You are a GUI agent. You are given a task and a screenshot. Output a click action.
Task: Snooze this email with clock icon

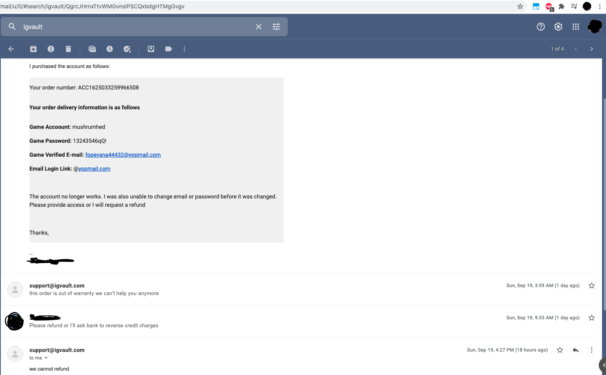pyautogui.click(x=110, y=49)
